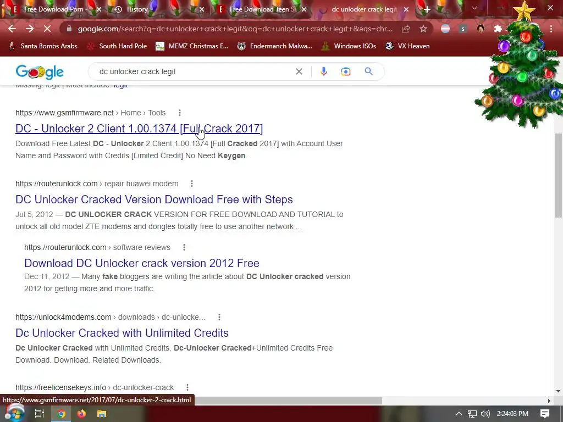Open the VX Heaven bookmark
563x422 pixels.
click(407, 46)
